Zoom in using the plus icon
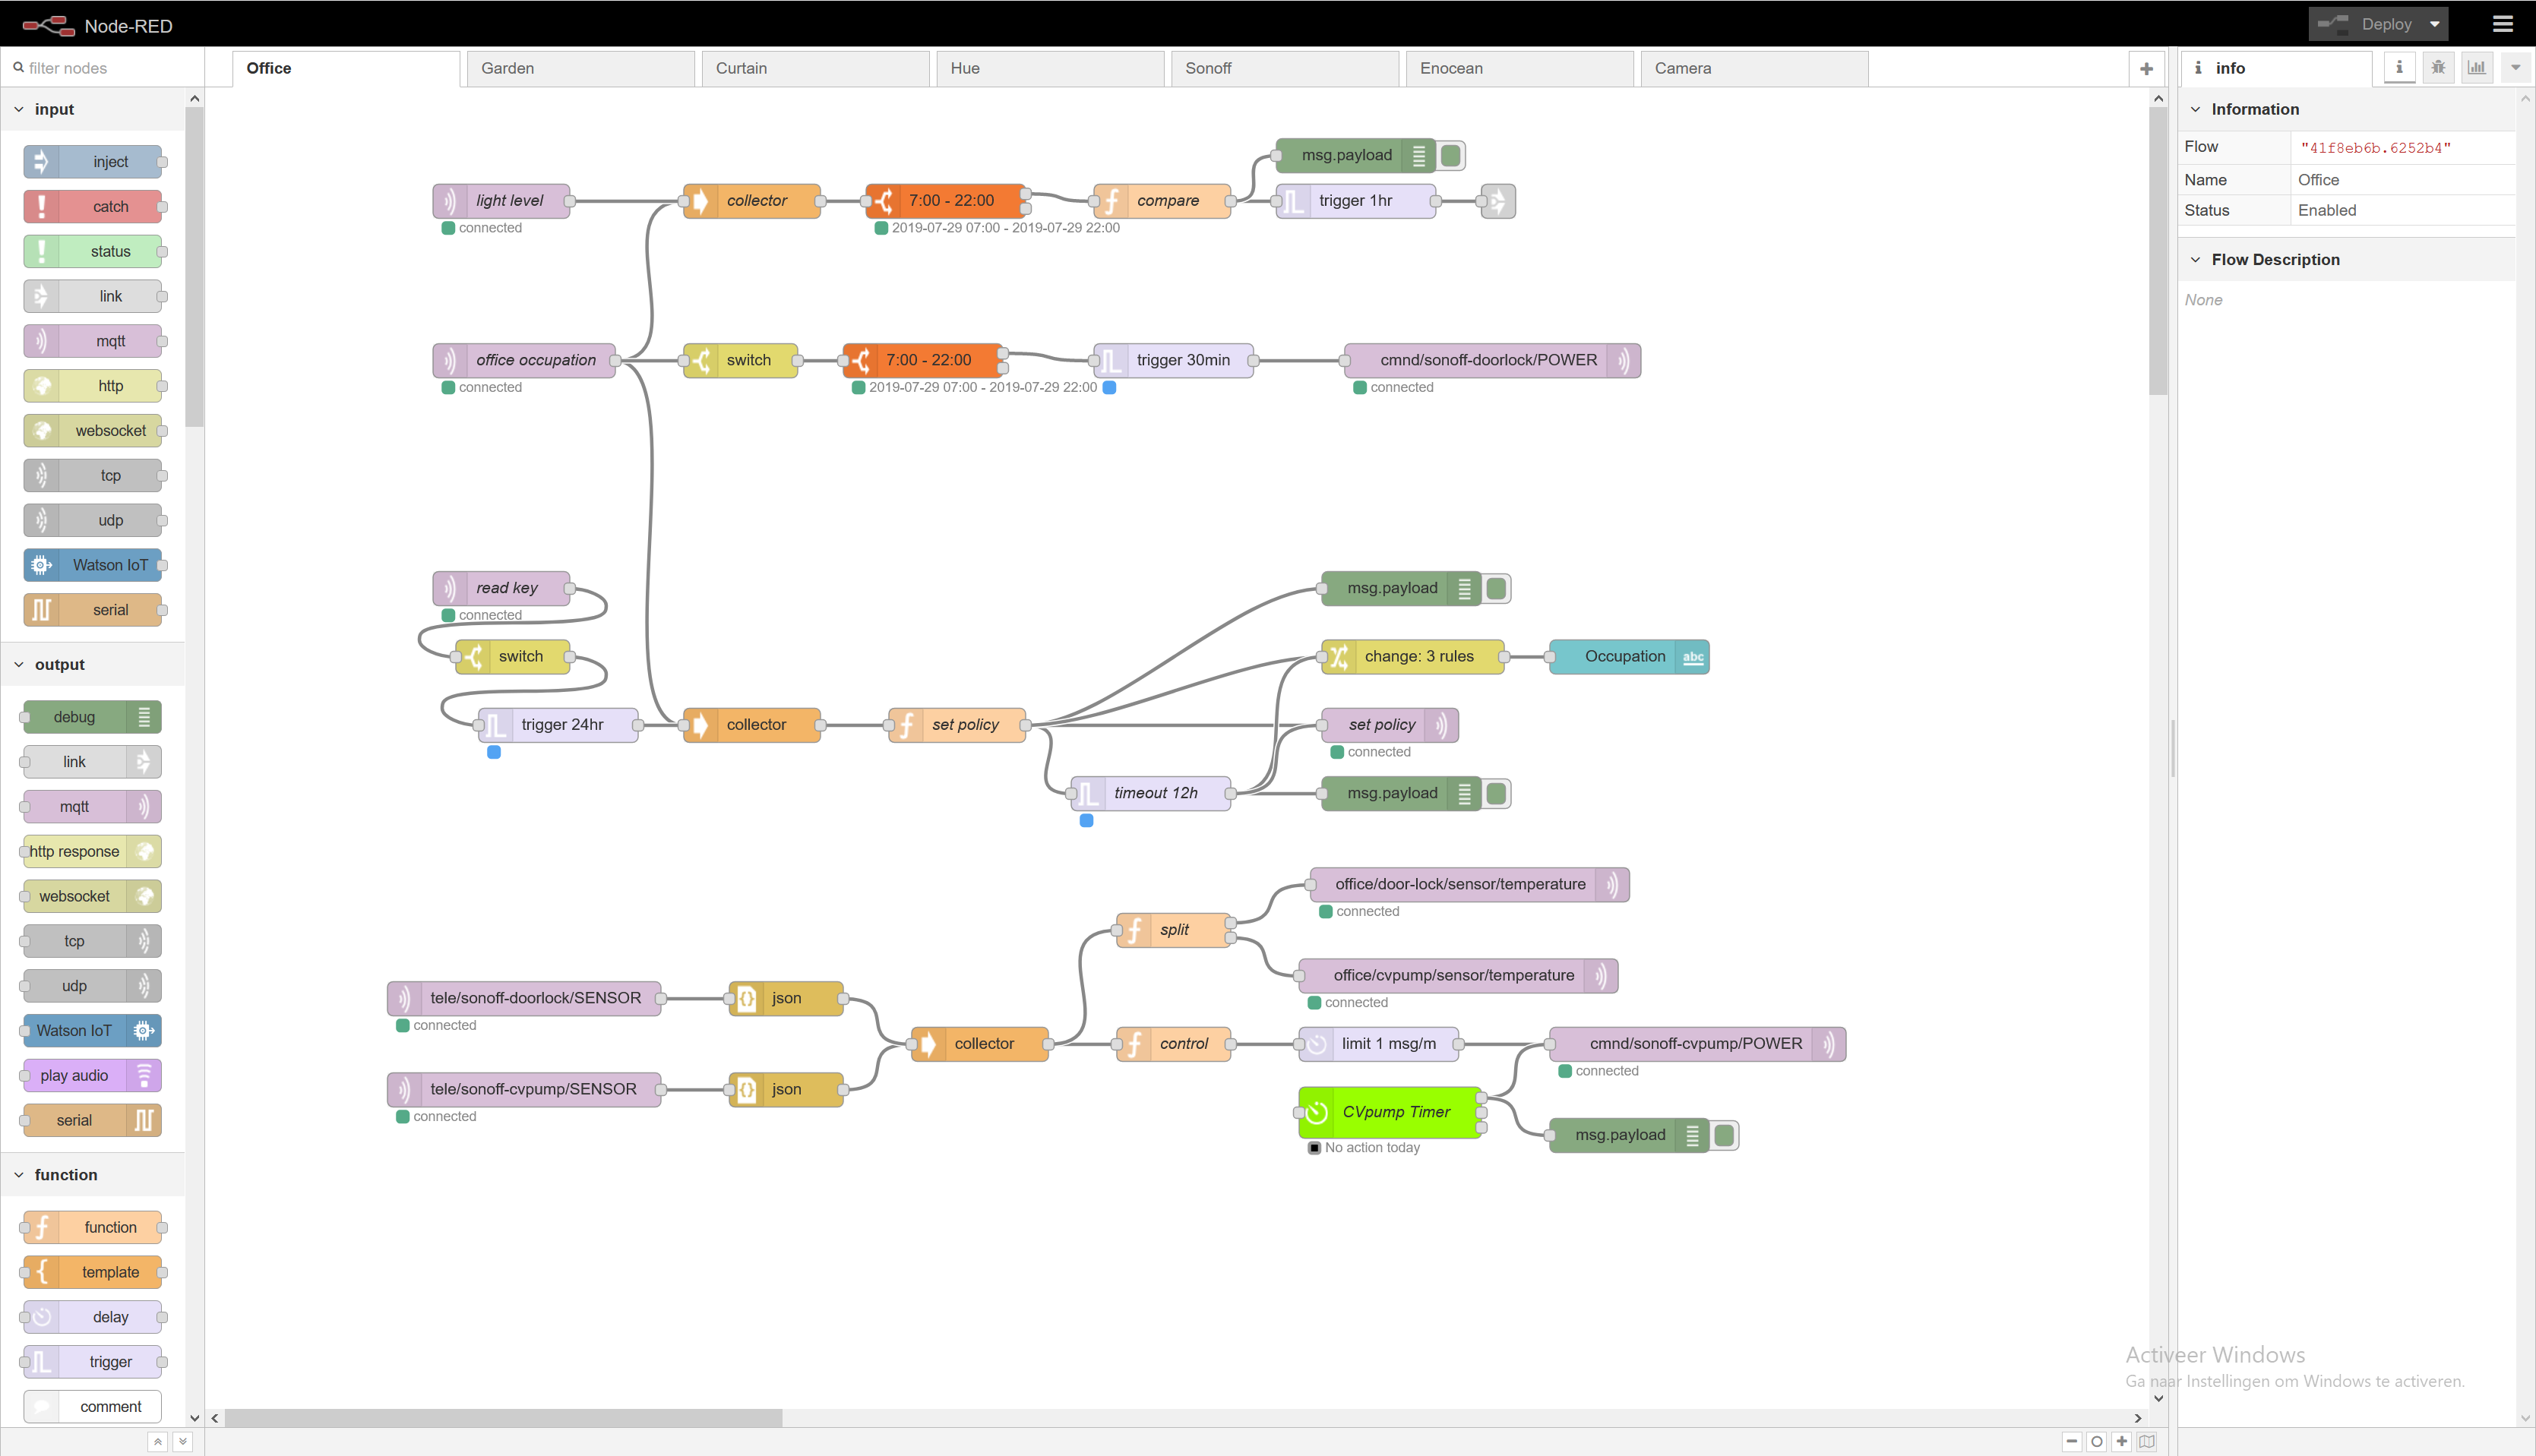 2122,1441
